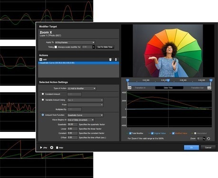Click the start keyframe marker on the timeline
The width and height of the screenshot is (218, 178).
pos(128,80)
